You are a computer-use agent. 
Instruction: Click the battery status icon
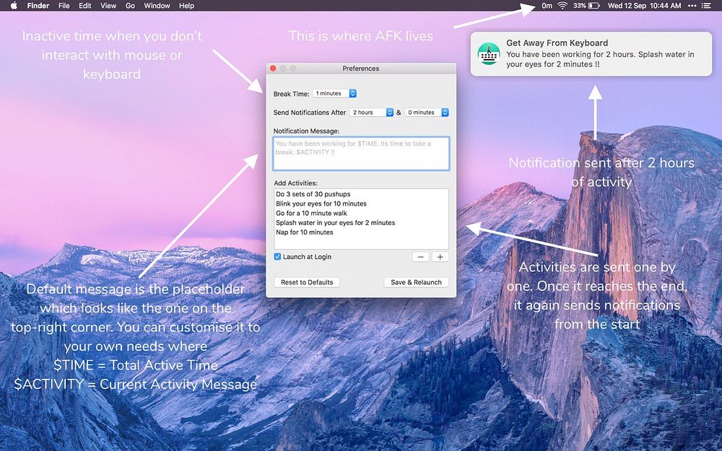point(594,6)
